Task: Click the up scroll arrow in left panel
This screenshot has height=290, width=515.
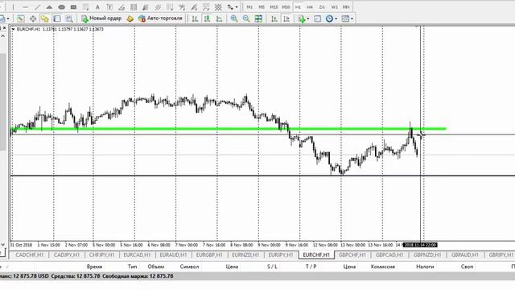Action: tap(3, 35)
